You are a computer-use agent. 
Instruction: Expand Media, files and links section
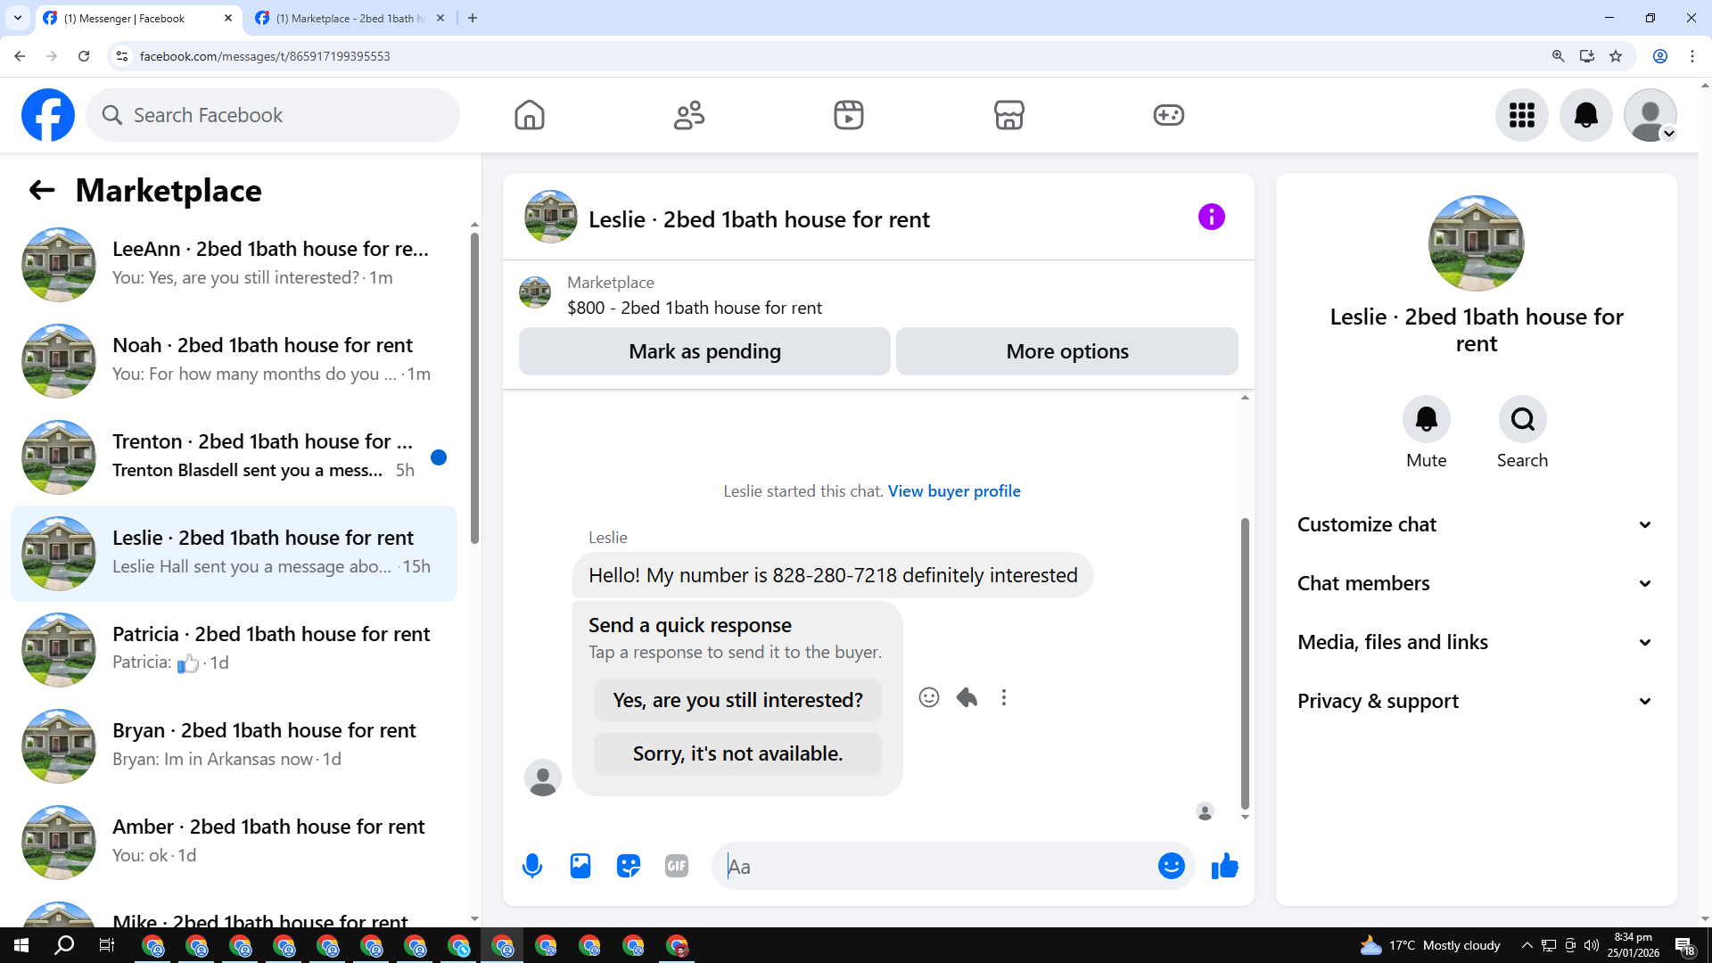coord(1477,642)
